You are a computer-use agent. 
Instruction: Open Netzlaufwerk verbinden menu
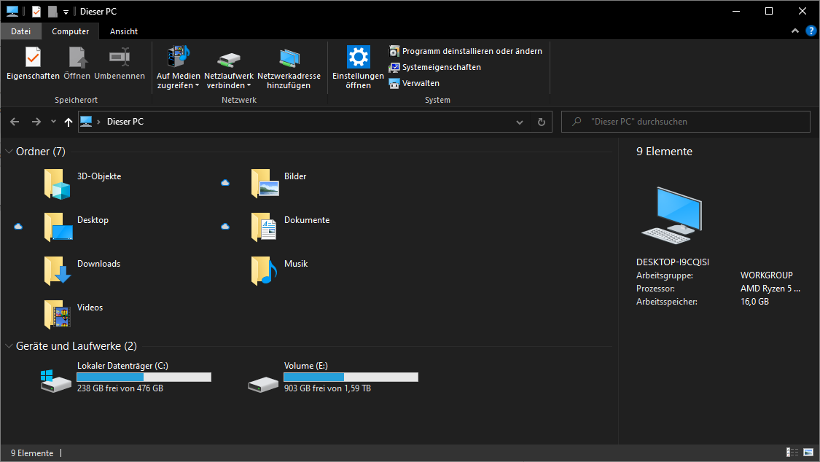[229, 68]
